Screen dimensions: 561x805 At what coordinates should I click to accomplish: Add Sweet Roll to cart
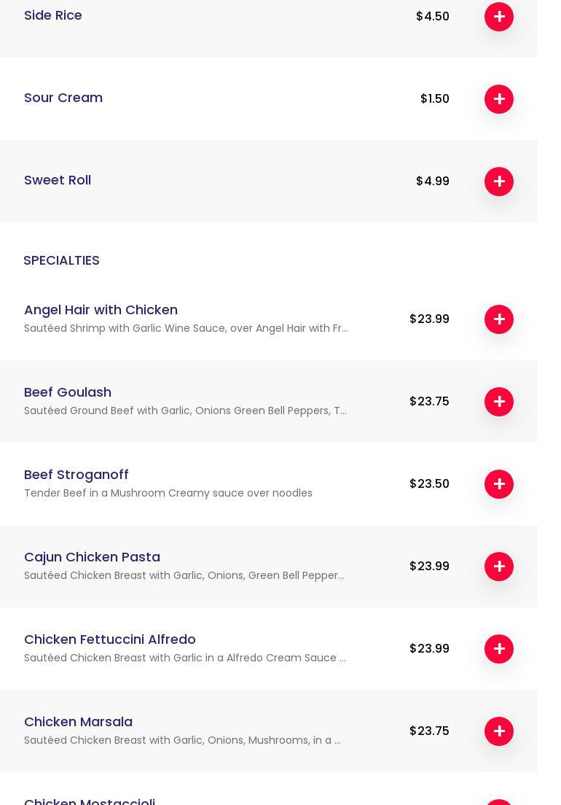point(499,182)
